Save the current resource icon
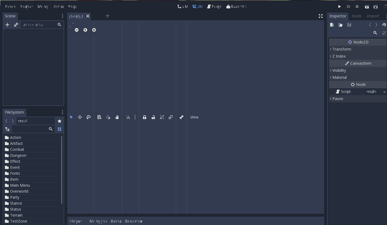The height and width of the screenshot is (225, 387). pos(349,25)
